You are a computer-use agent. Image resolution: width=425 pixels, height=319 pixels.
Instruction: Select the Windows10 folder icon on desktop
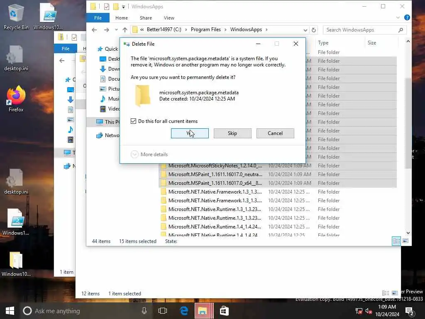click(x=16, y=264)
